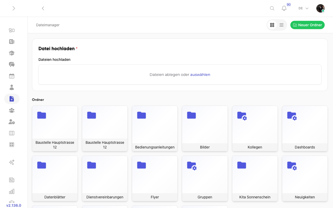333x208 pixels.
Task: Open the DE language dropdown
Action: (303, 8)
